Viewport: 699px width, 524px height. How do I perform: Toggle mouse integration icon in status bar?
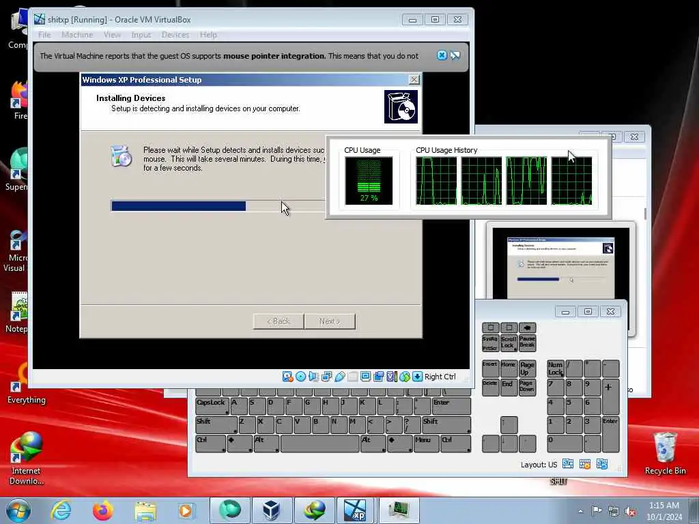(404, 377)
